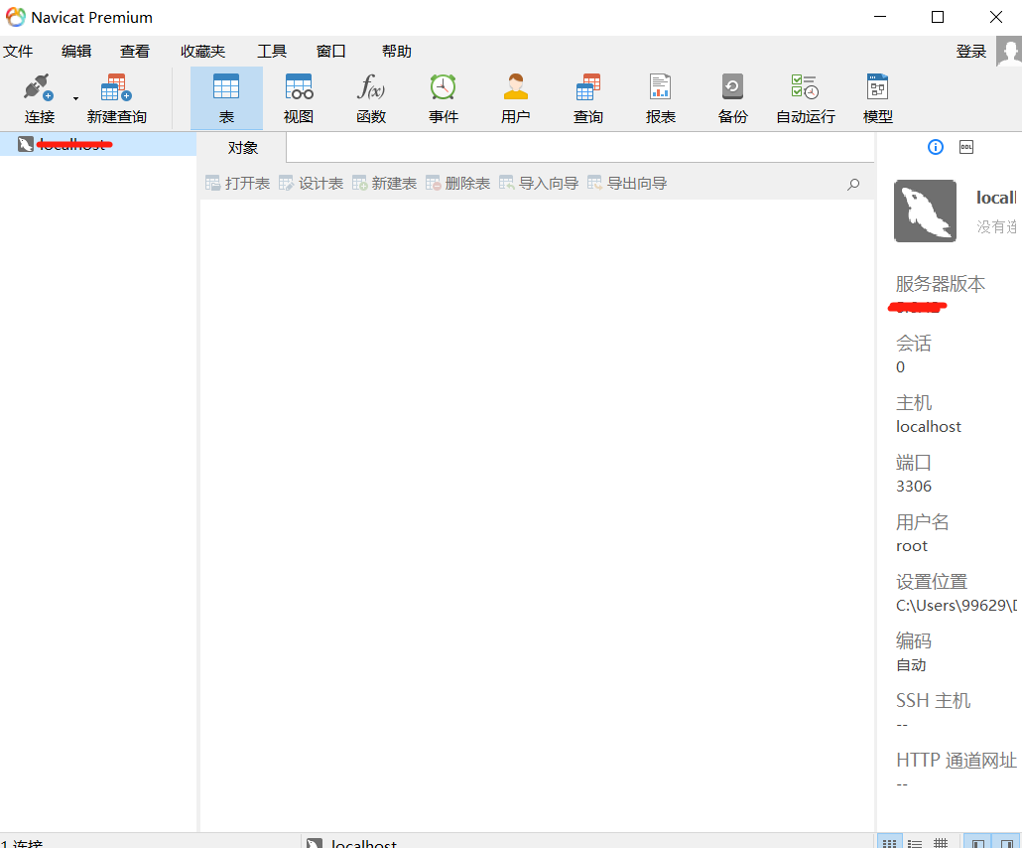
Task: Show the info panel via blue i icon
Action: [936, 147]
